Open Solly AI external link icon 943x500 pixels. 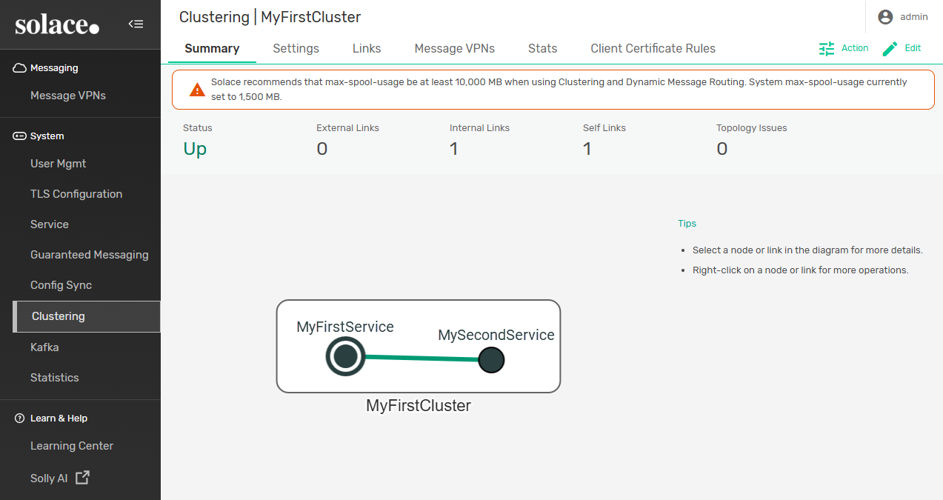click(x=82, y=478)
